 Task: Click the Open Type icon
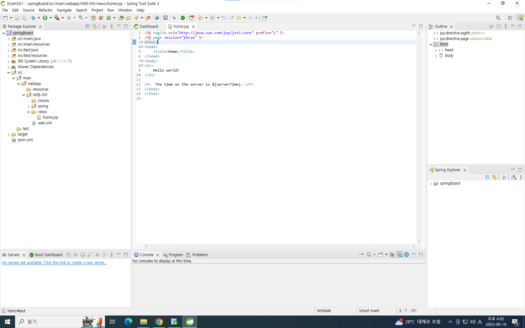pos(122,18)
